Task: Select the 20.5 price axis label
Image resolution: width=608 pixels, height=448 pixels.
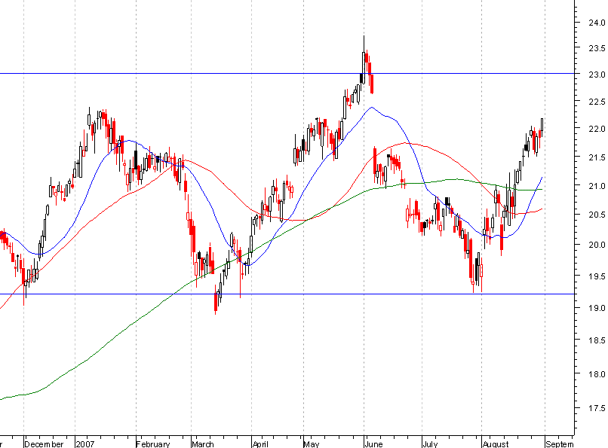Action: tap(597, 215)
